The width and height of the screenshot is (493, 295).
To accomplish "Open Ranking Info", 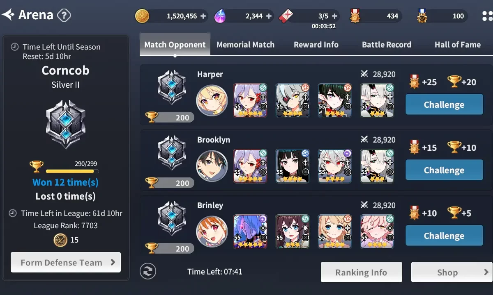I will point(361,272).
